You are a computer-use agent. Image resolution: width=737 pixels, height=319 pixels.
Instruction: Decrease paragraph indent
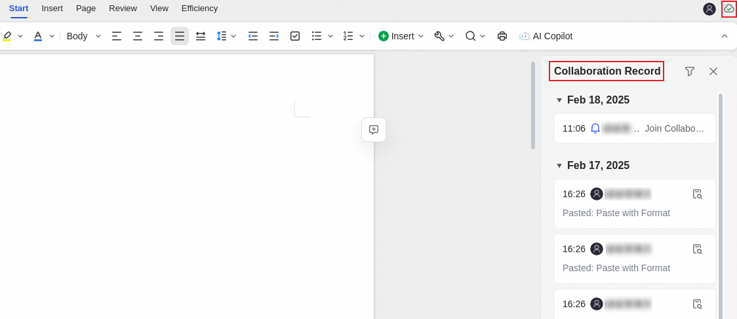coord(253,36)
